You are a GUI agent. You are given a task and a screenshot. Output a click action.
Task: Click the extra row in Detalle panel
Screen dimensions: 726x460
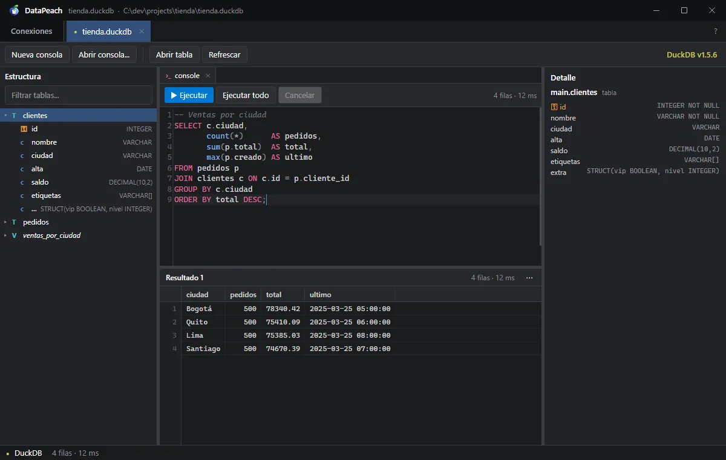pyautogui.click(x=635, y=172)
